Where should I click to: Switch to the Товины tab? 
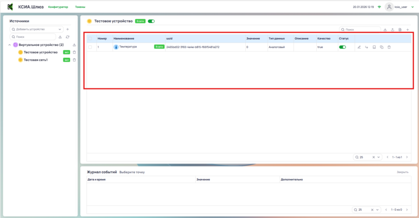tap(81, 7)
